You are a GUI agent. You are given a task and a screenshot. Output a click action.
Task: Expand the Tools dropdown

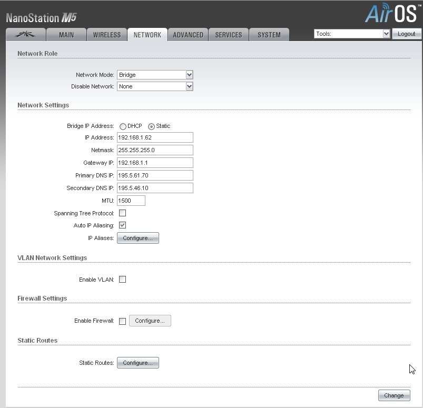[352, 34]
